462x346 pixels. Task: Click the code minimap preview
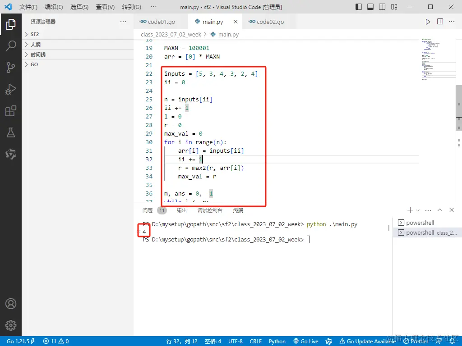click(x=439, y=60)
